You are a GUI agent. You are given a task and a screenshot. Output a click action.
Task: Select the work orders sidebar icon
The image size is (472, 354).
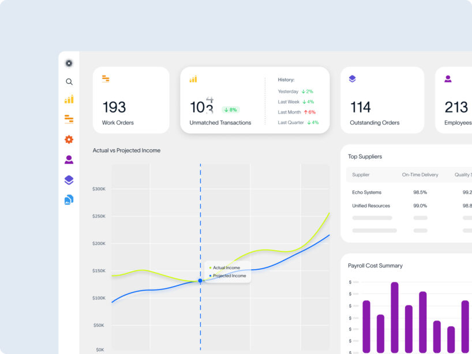coord(69,119)
